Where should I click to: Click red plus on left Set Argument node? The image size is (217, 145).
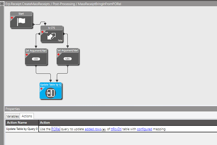tap(27, 55)
